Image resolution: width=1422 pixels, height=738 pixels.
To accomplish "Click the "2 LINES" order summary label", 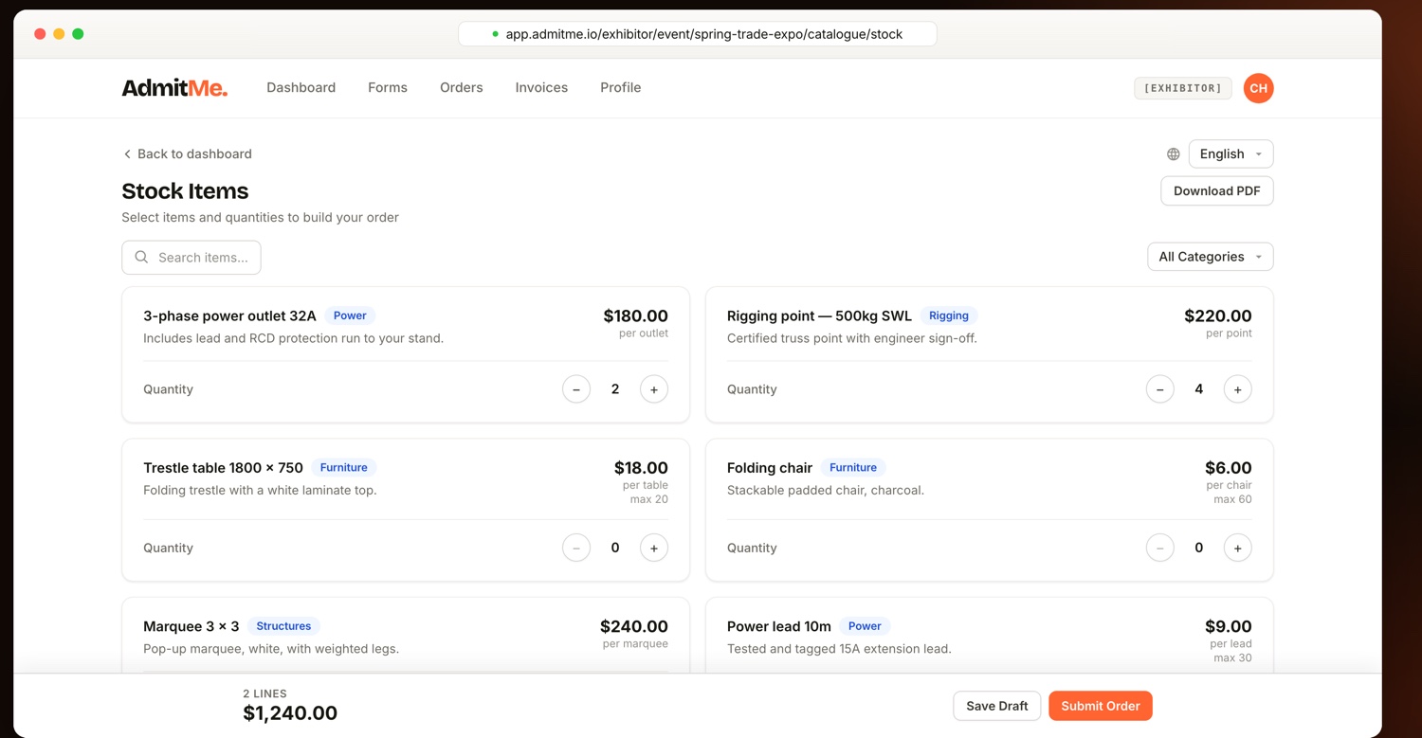I will point(265,693).
